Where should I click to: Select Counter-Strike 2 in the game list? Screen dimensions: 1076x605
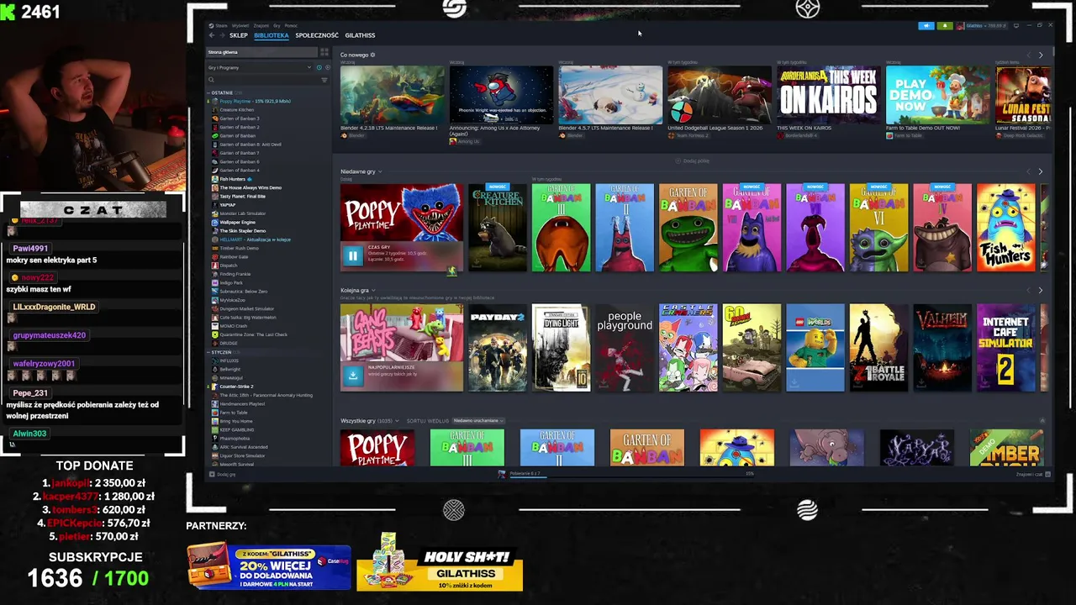(x=236, y=387)
